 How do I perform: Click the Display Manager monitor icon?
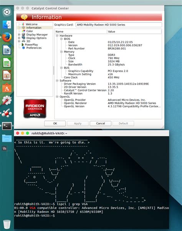(x=23, y=34)
